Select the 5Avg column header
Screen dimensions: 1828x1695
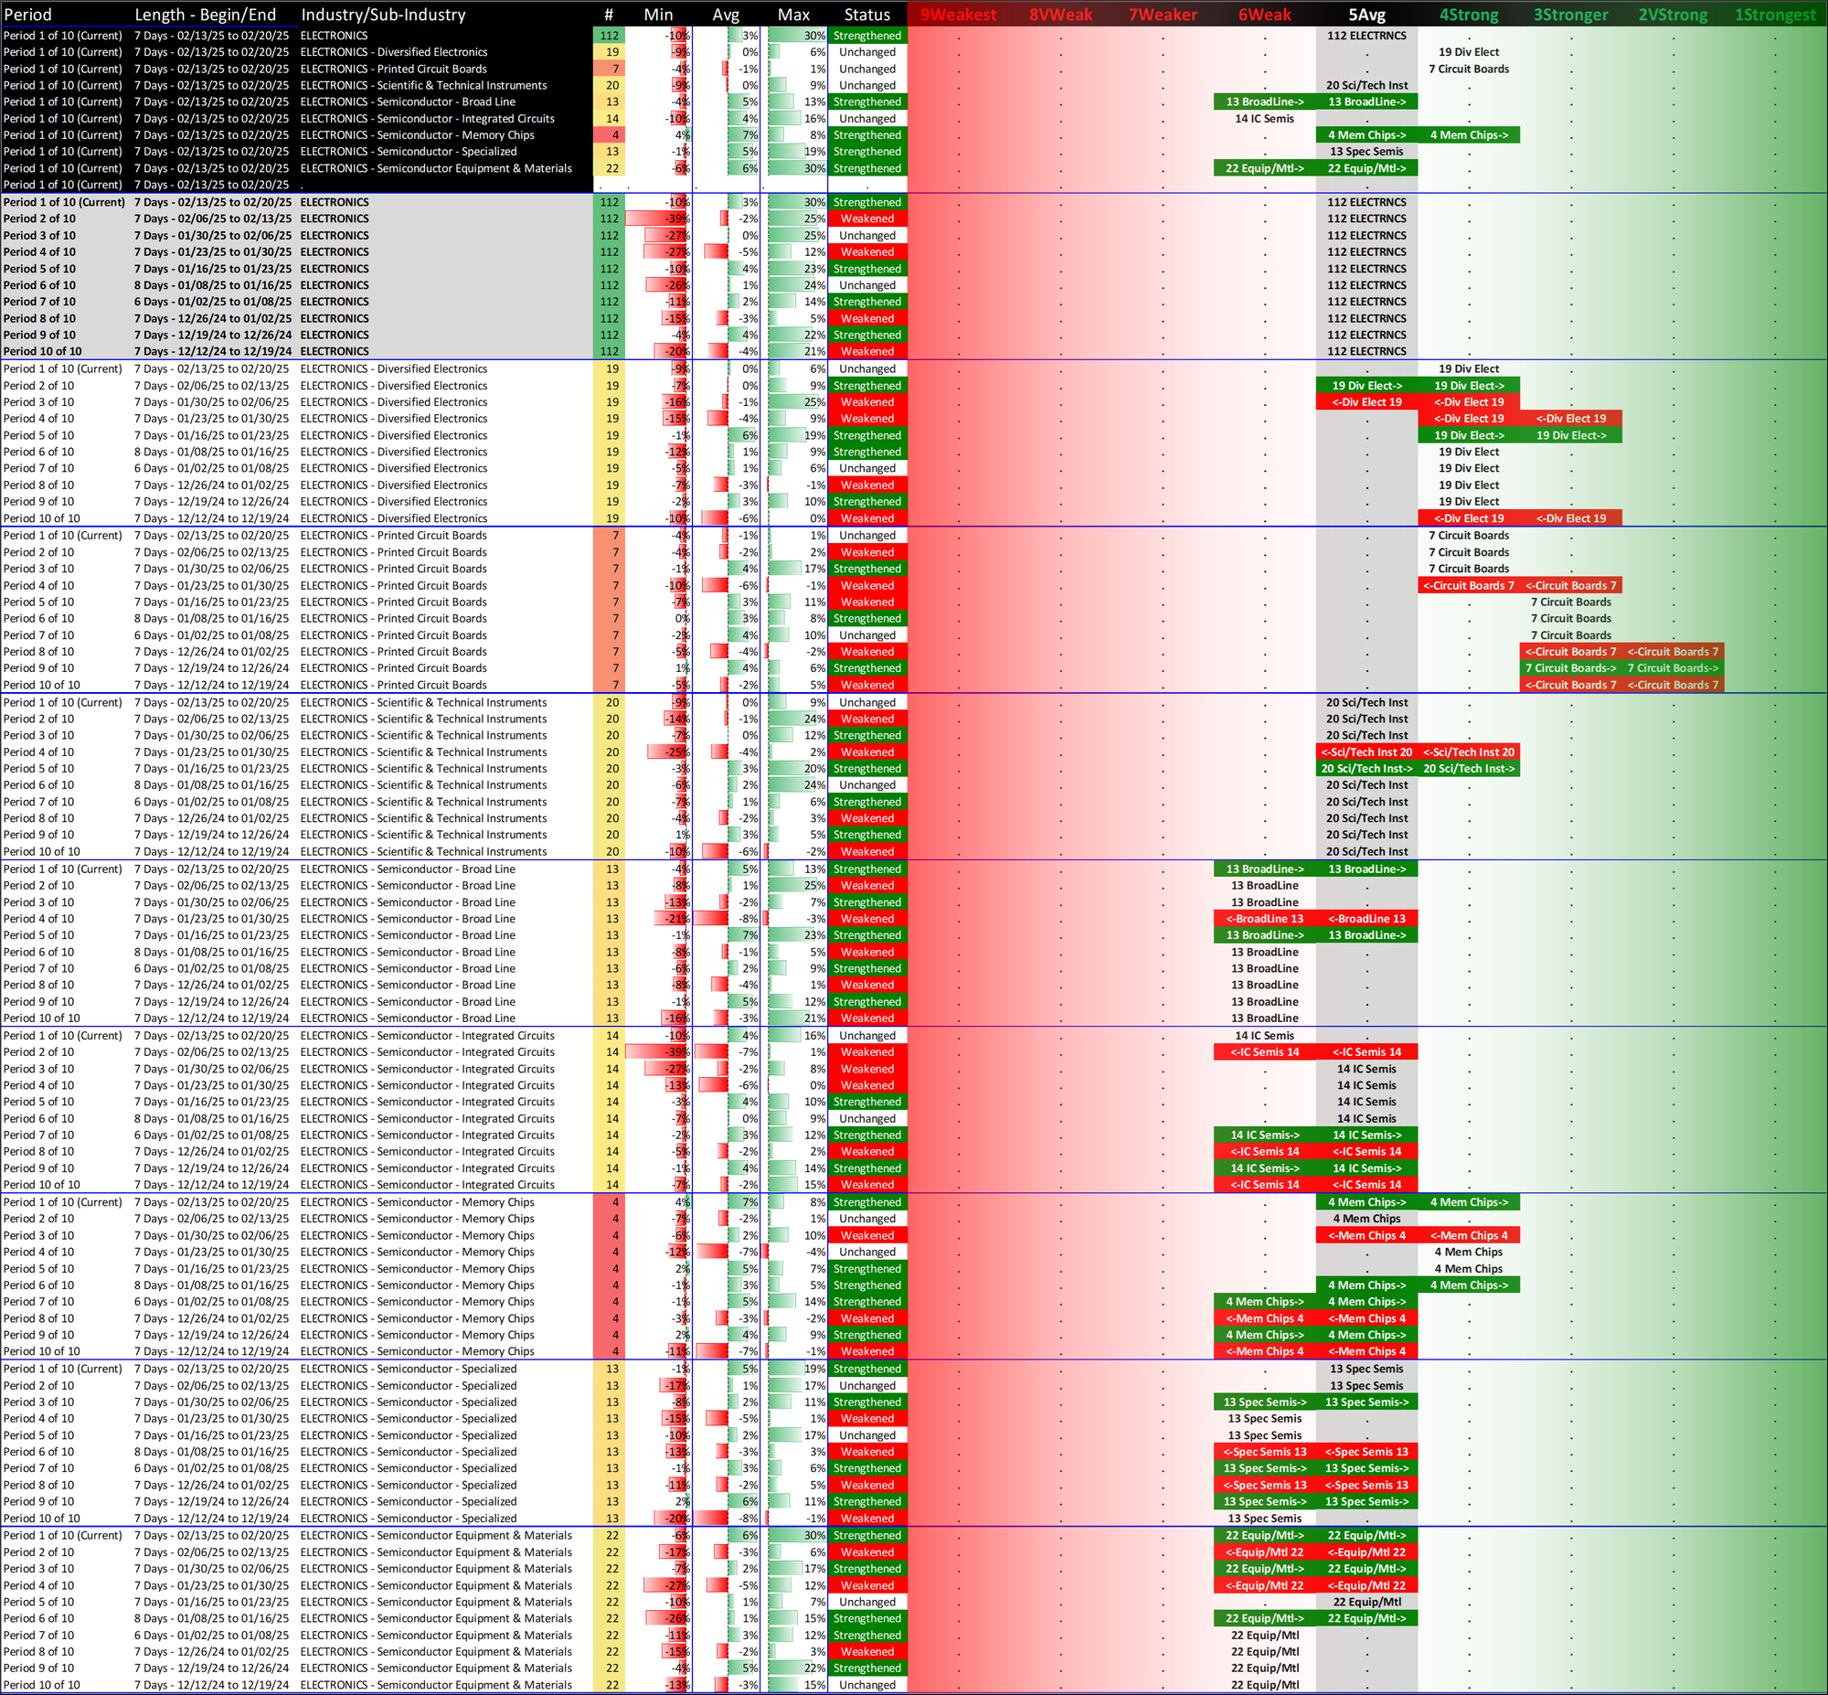click(x=1366, y=15)
